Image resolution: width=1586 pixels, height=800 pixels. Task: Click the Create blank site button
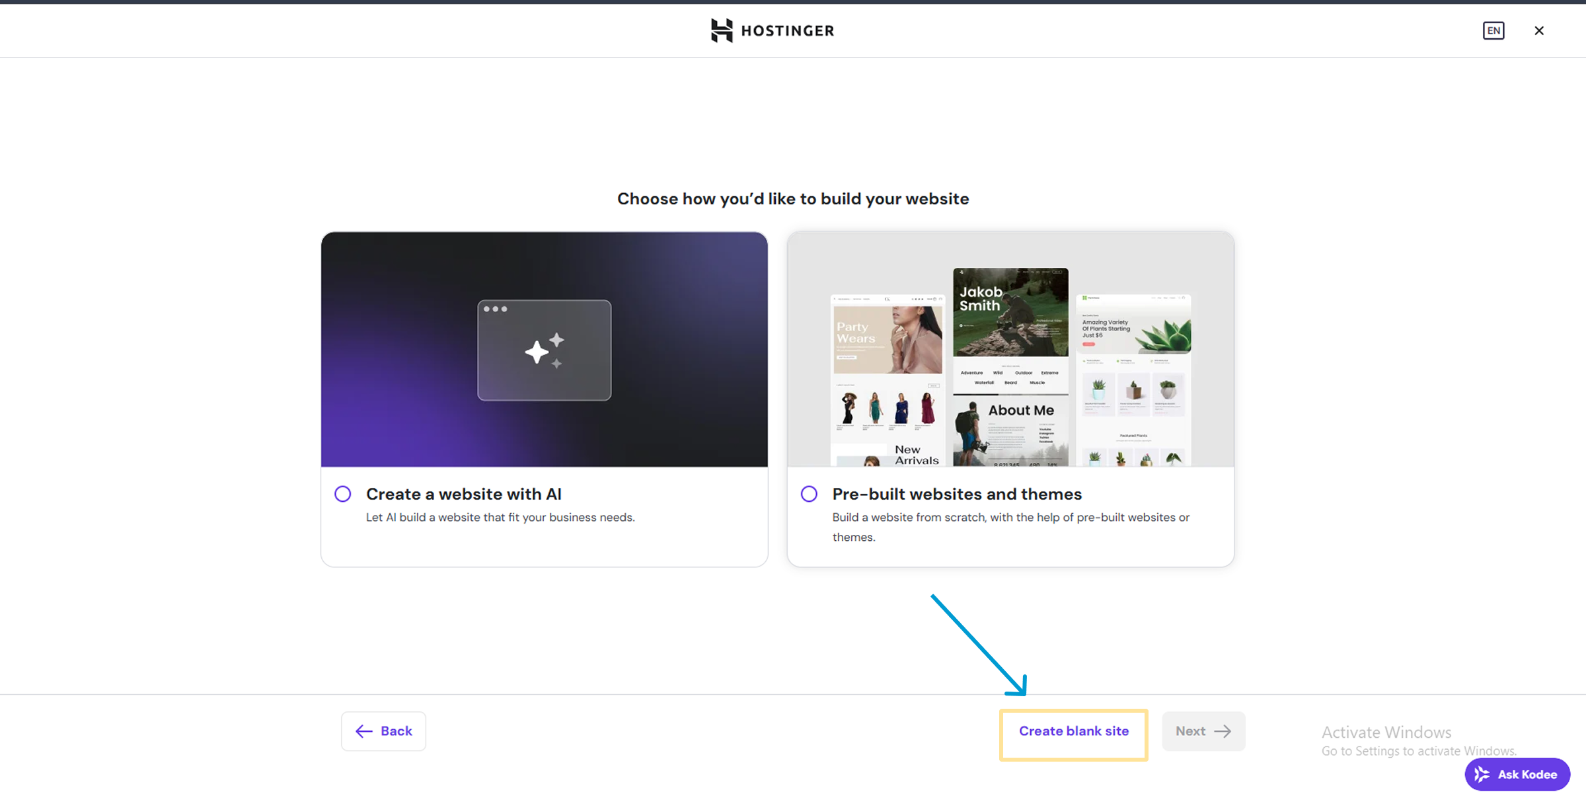[1073, 731]
